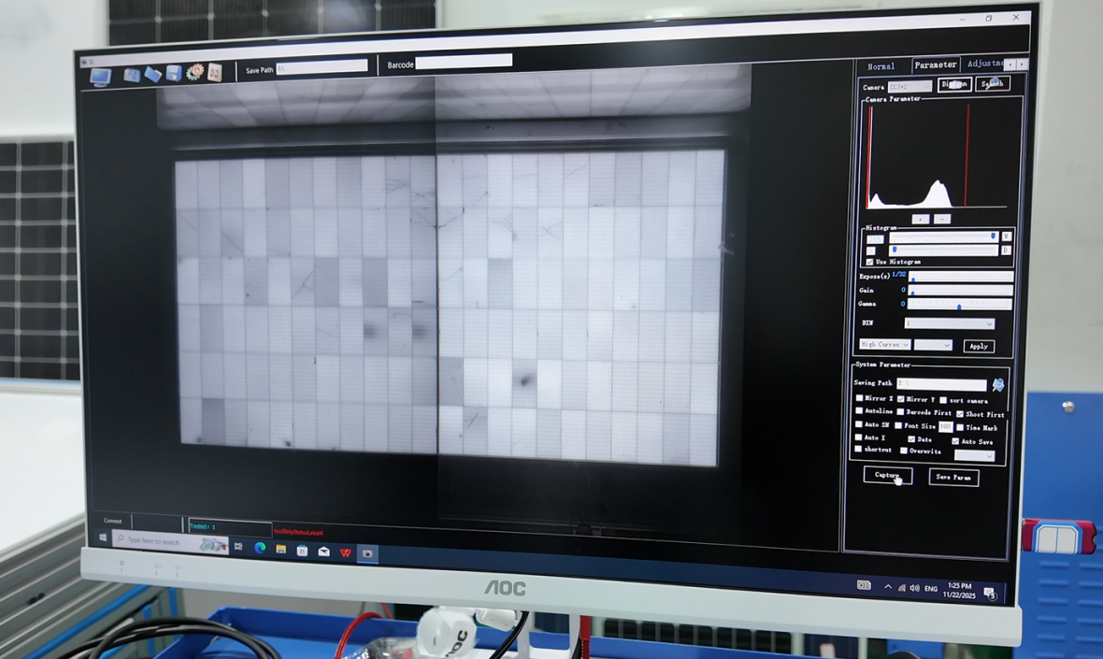Uncheck the Auto Save option
Viewport: 1103px width, 659px height.
click(x=955, y=441)
